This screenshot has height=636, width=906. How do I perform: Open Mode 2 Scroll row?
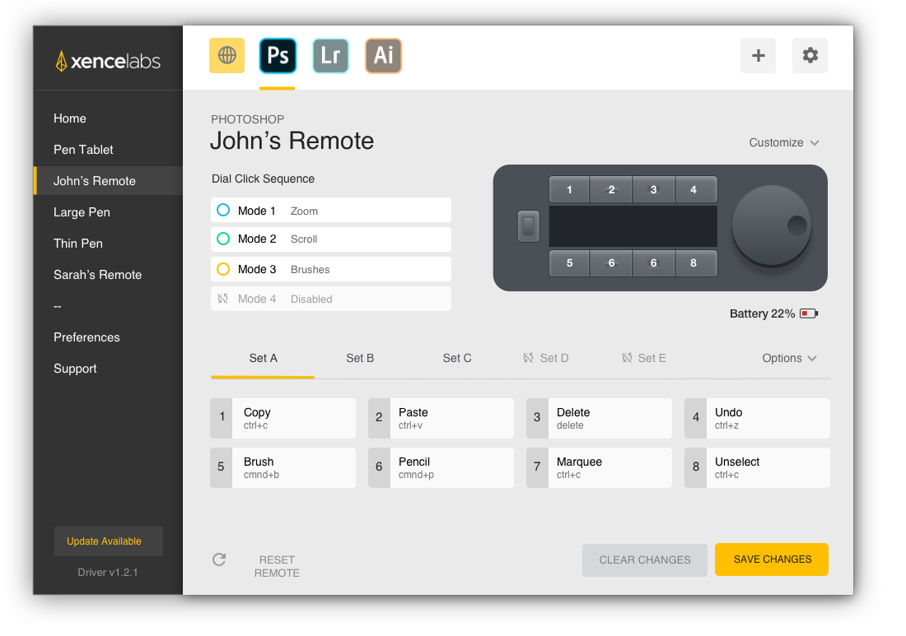coord(331,239)
